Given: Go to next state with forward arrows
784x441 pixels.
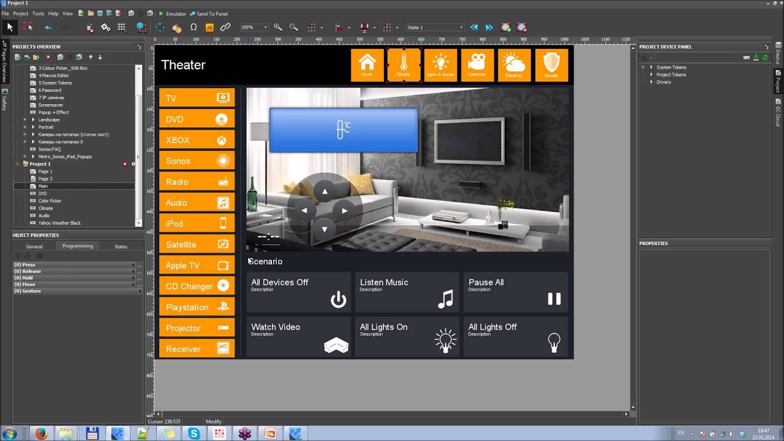Looking at the screenshot, I should pos(489,27).
